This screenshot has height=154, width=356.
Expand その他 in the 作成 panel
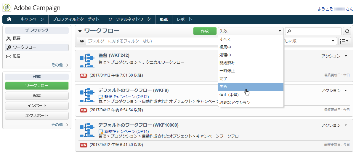click(x=60, y=125)
